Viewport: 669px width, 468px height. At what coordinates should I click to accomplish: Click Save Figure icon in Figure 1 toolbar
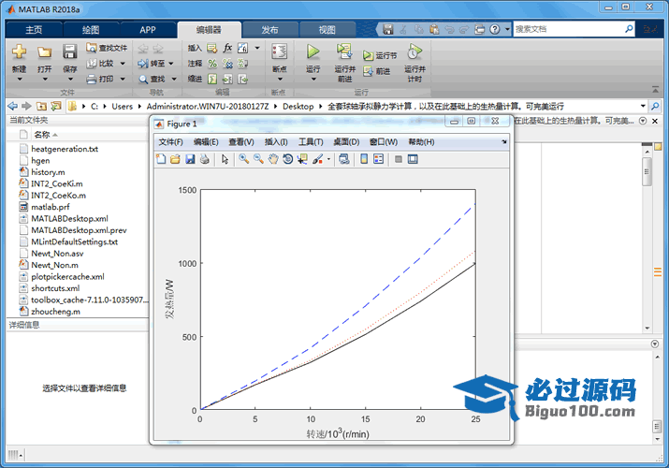pyautogui.click(x=190, y=159)
